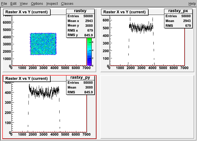The image size is (197, 141).
Task: Click the color palette scale of rastxy
Action: [x=89, y=52]
